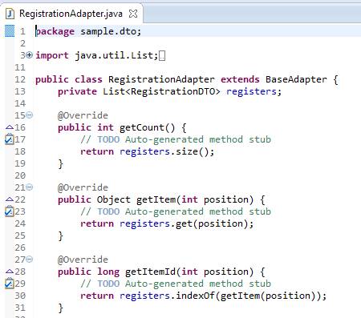Click the 'RegistrationAdapter' class name on line 12
361x318 pixels.
tap(161, 79)
